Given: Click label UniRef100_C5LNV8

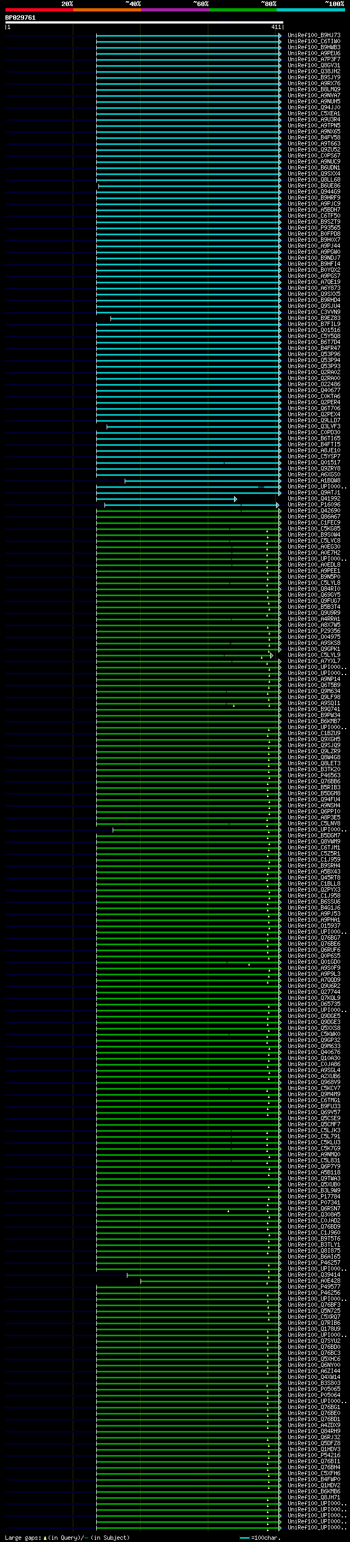Looking at the screenshot, I should point(314,824).
